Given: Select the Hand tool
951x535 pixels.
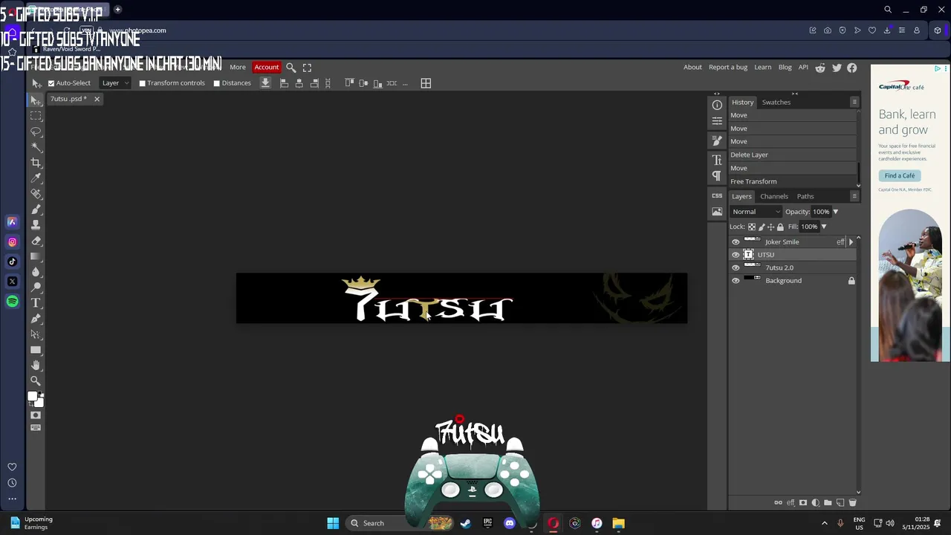Looking at the screenshot, I should pos(36,366).
